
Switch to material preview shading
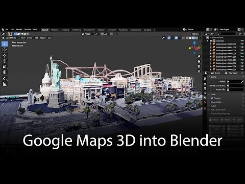click(x=193, y=38)
